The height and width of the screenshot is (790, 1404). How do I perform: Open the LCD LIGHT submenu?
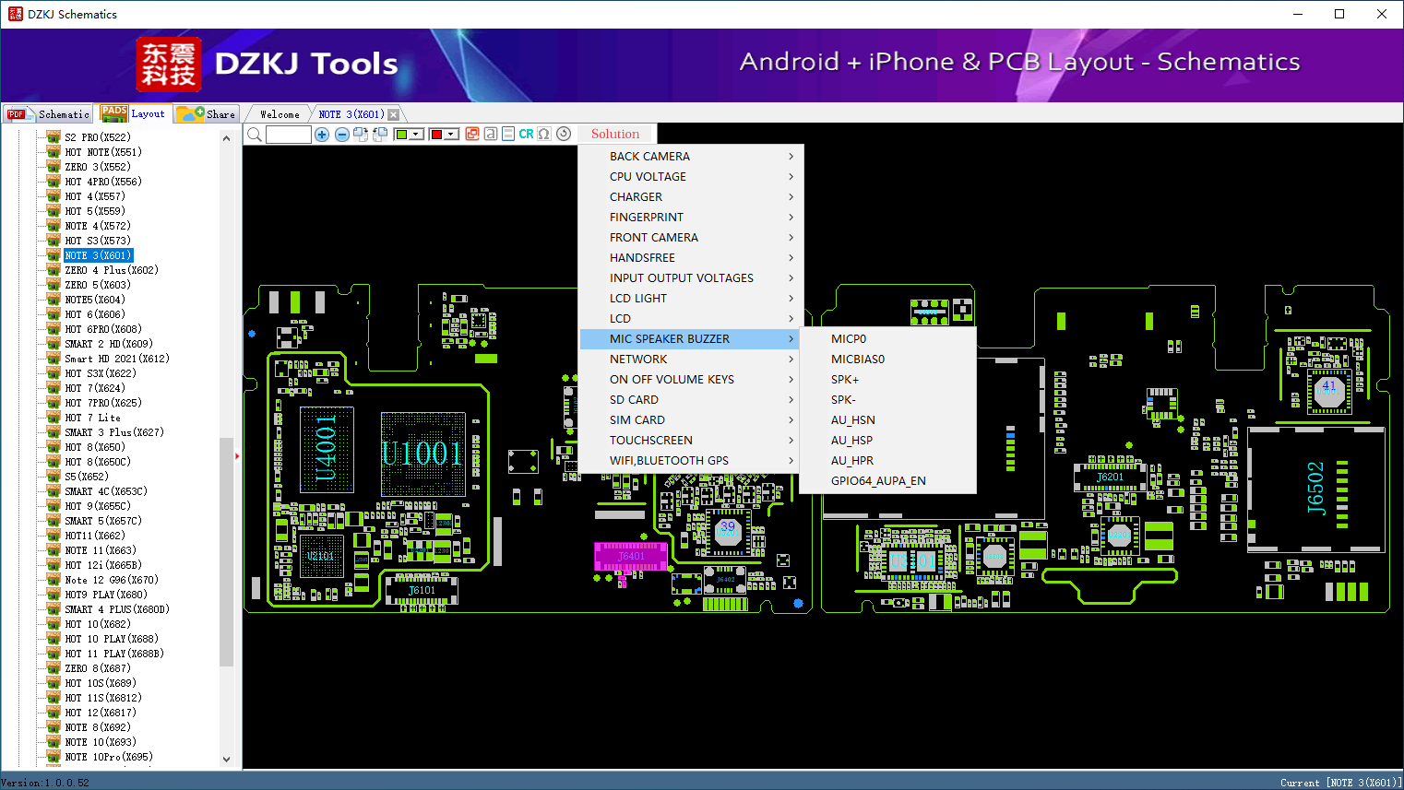(691, 299)
